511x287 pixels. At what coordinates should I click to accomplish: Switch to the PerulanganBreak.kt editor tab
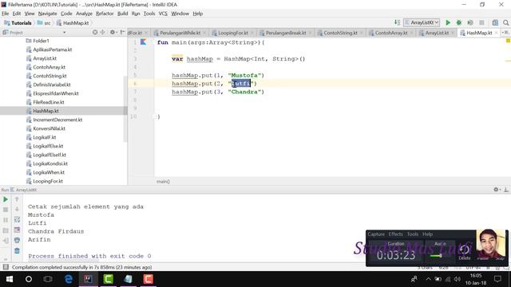(x=286, y=33)
